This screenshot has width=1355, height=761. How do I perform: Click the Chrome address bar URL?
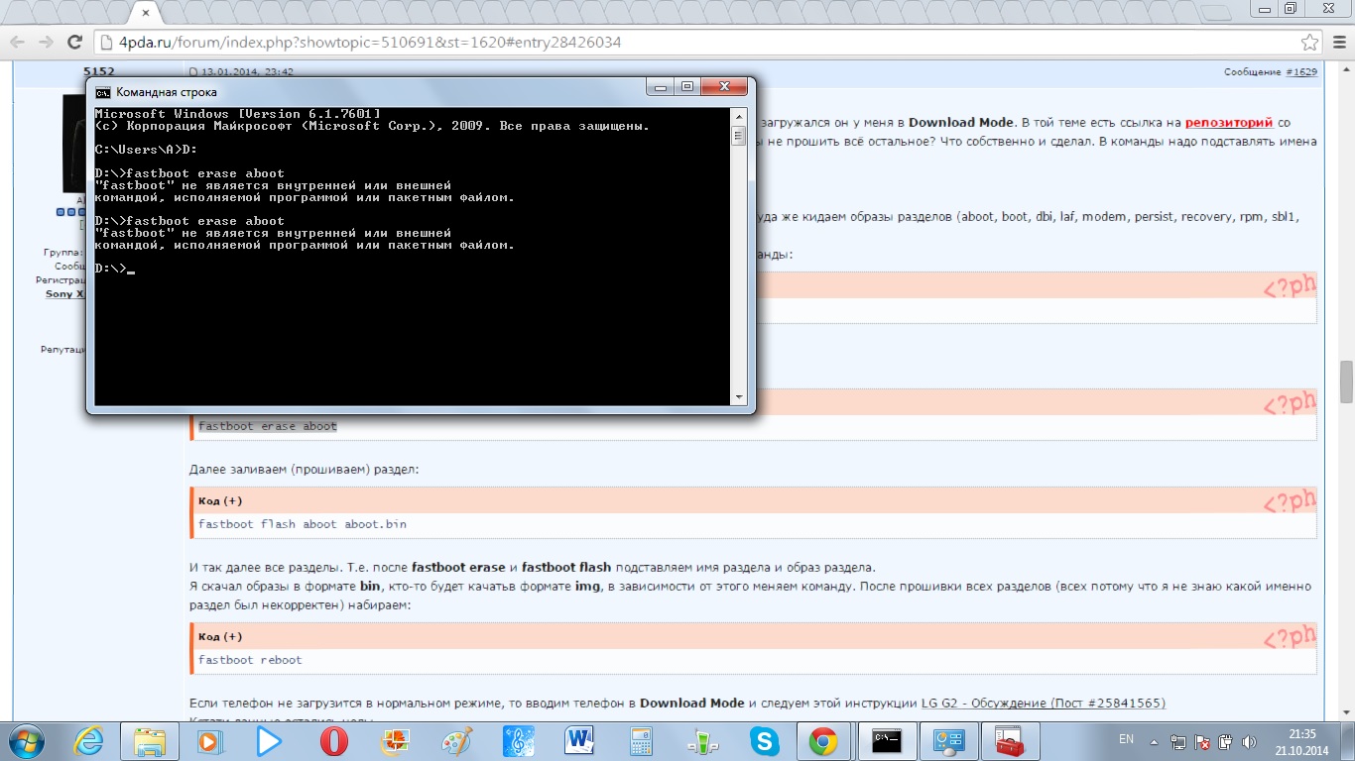(370, 43)
